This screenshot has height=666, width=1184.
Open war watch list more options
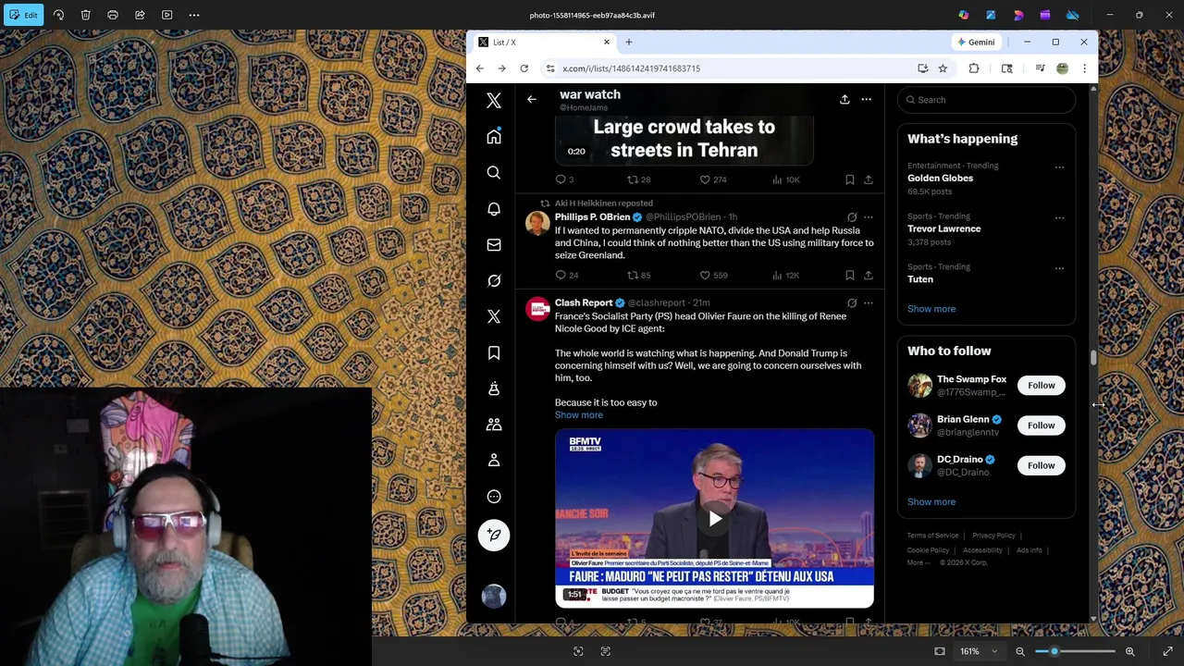(866, 99)
